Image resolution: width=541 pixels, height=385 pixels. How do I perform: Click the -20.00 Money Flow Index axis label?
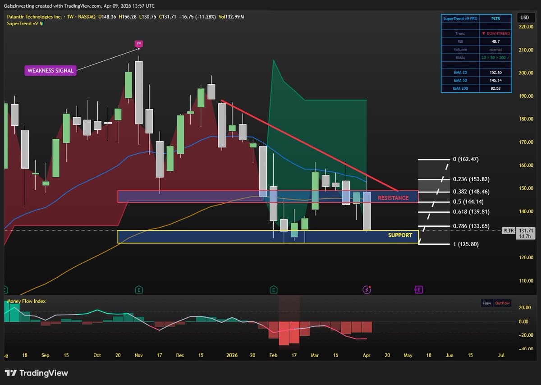526,335
